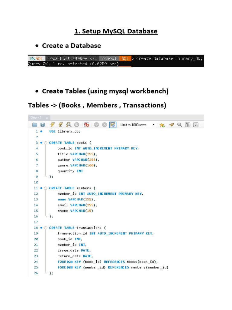This screenshot has width=232, height=310.
Task: Stop query execution hand icon
Action: [76, 124]
